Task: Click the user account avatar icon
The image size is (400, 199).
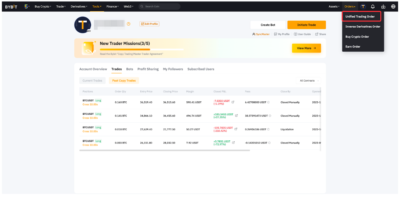Action: (x=363, y=7)
